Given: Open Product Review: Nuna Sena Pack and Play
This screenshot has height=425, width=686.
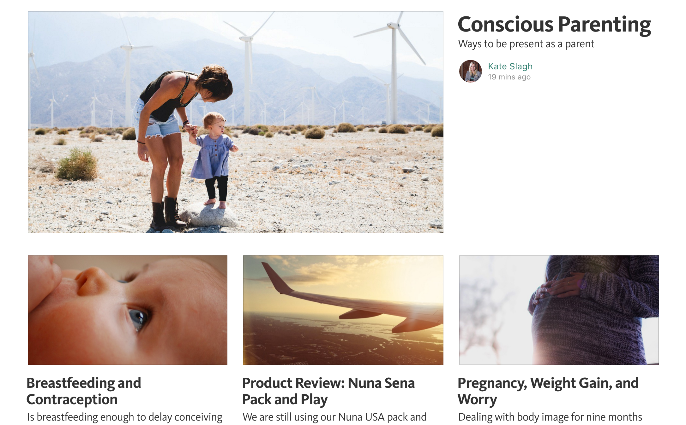Looking at the screenshot, I should pyautogui.click(x=328, y=391).
